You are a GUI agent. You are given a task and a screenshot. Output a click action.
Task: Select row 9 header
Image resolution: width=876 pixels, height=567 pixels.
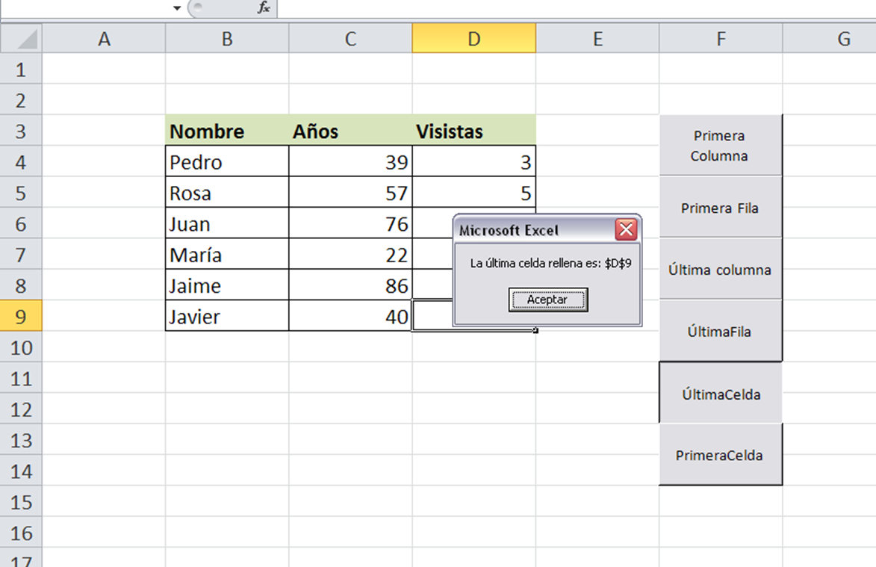pos(20,317)
